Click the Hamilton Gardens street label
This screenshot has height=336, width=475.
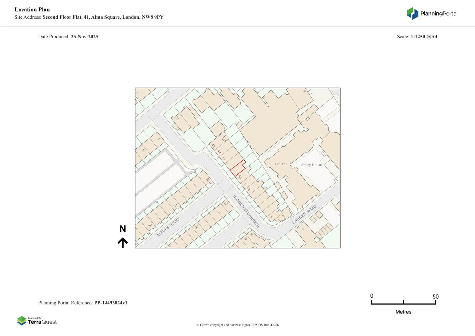pyautogui.click(x=246, y=211)
